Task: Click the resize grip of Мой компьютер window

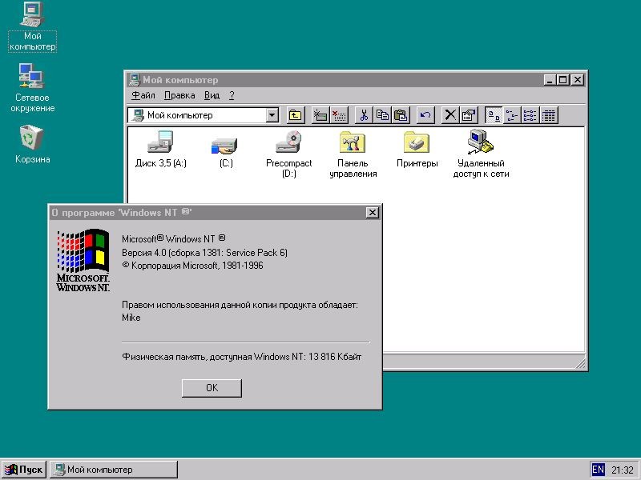Action: [579, 363]
